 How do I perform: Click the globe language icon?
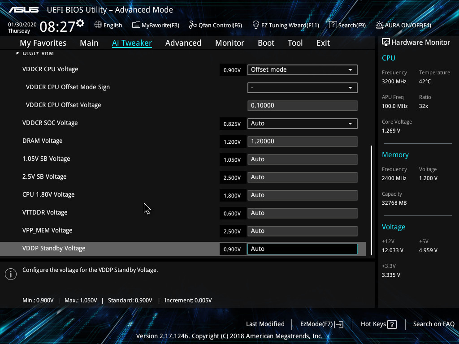[98, 25]
